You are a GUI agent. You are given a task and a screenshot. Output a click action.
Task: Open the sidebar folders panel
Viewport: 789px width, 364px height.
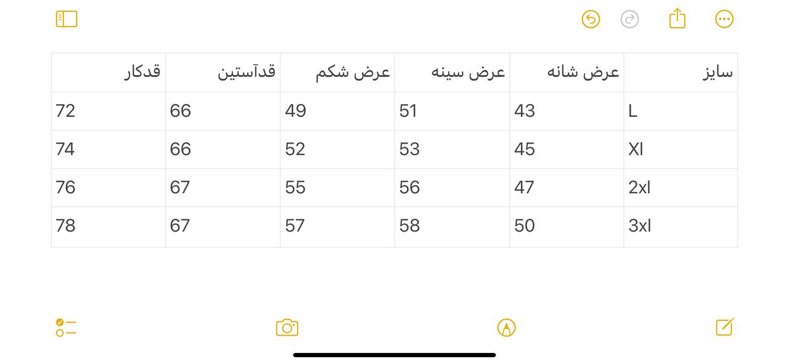point(67,19)
